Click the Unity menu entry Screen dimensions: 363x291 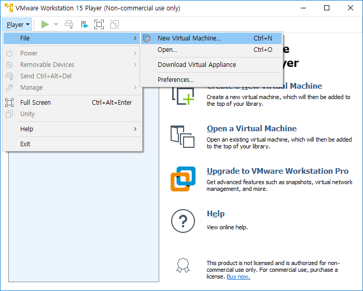tap(73, 114)
